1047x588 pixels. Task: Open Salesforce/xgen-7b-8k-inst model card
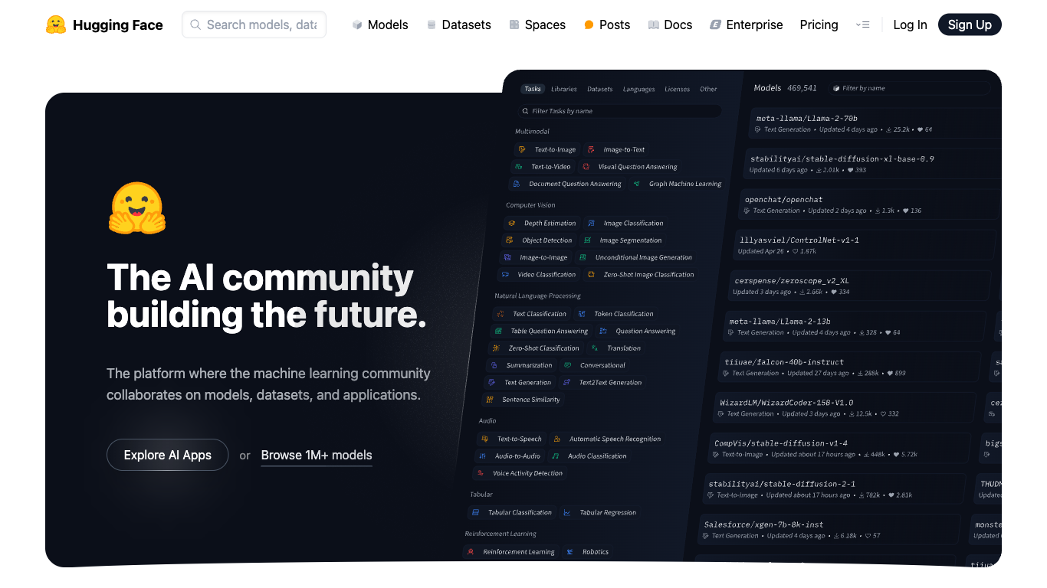(x=830, y=529)
